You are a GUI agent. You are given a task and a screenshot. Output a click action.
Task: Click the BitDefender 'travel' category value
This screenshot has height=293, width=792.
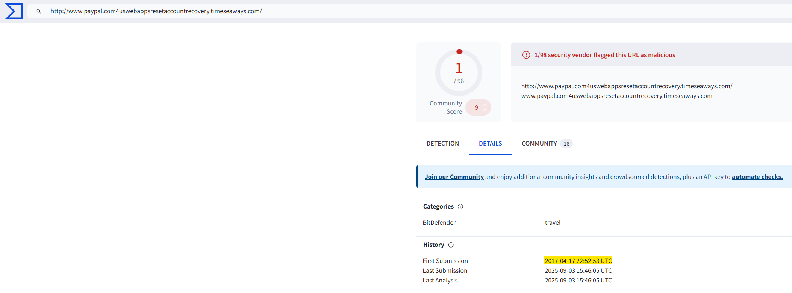tap(553, 223)
